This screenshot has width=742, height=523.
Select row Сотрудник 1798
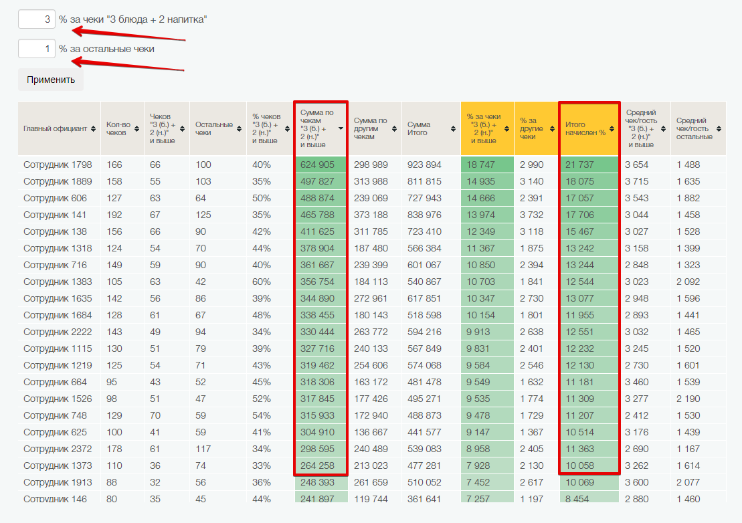click(x=58, y=165)
